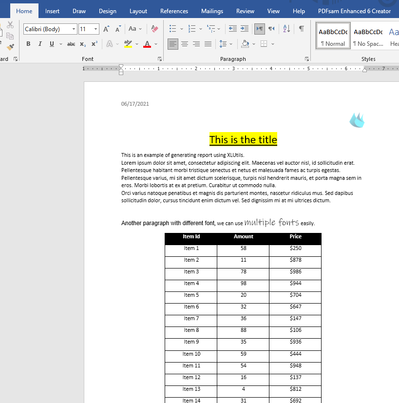Apply the No Spacing style

point(368,36)
